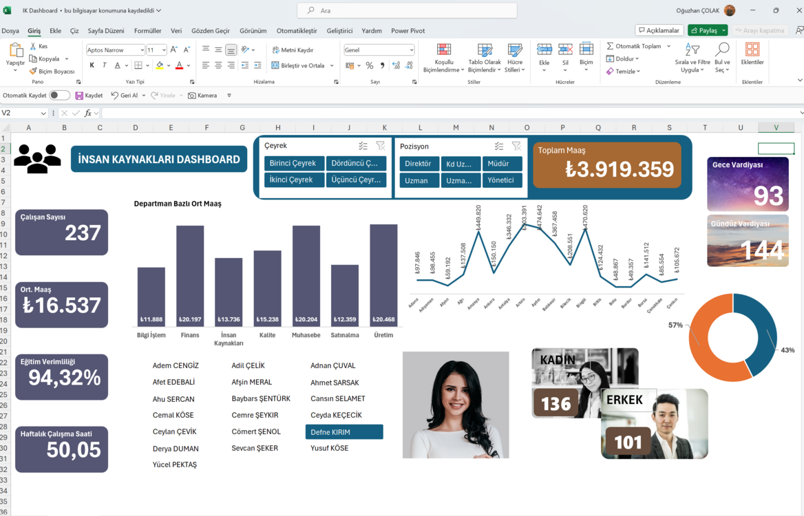The height and width of the screenshot is (516, 804).
Task: Toggle middle vertical alignment button
Action: [x=218, y=50]
